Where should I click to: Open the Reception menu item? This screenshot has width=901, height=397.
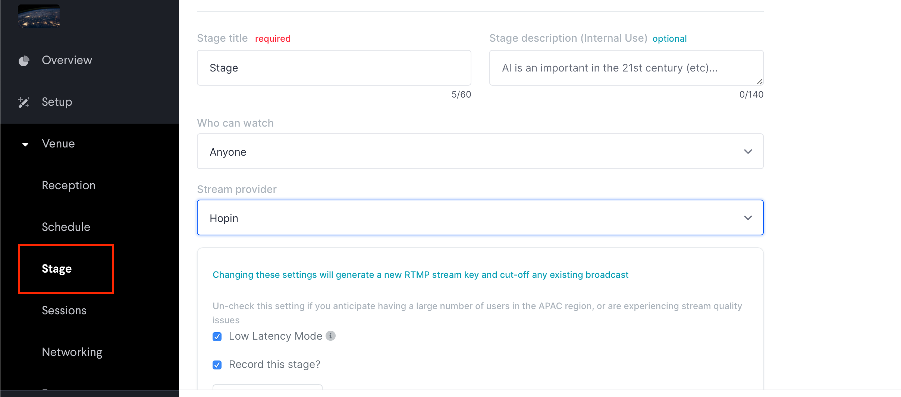click(69, 185)
